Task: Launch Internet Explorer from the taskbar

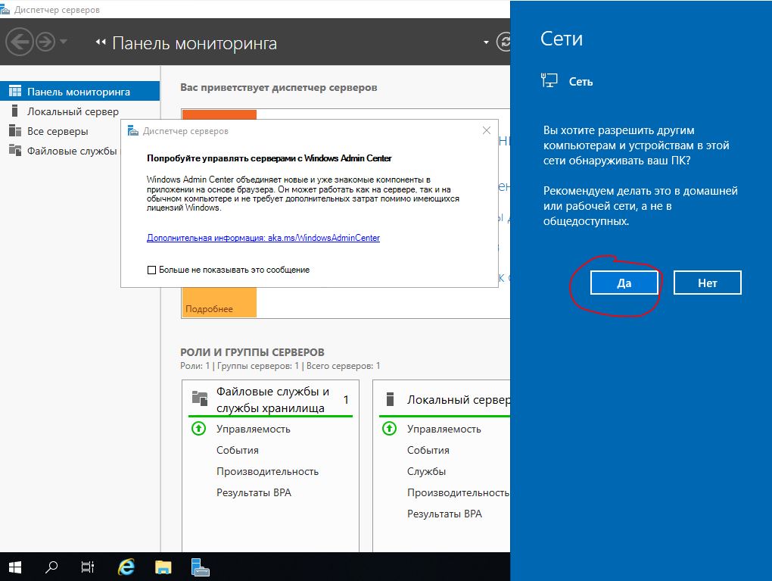Action: (126, 567)
